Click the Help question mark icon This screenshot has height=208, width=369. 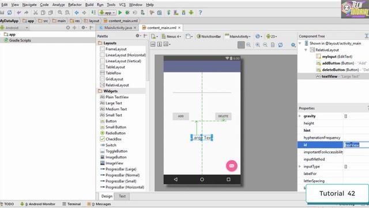(x=200, y=13)
